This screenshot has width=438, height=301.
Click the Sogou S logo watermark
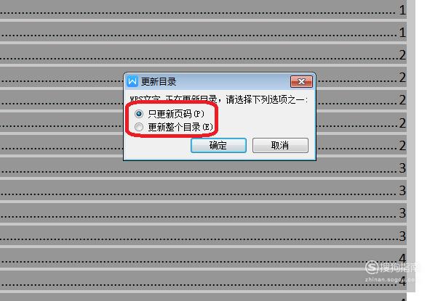pyautogui.click(x=372, y=268)
